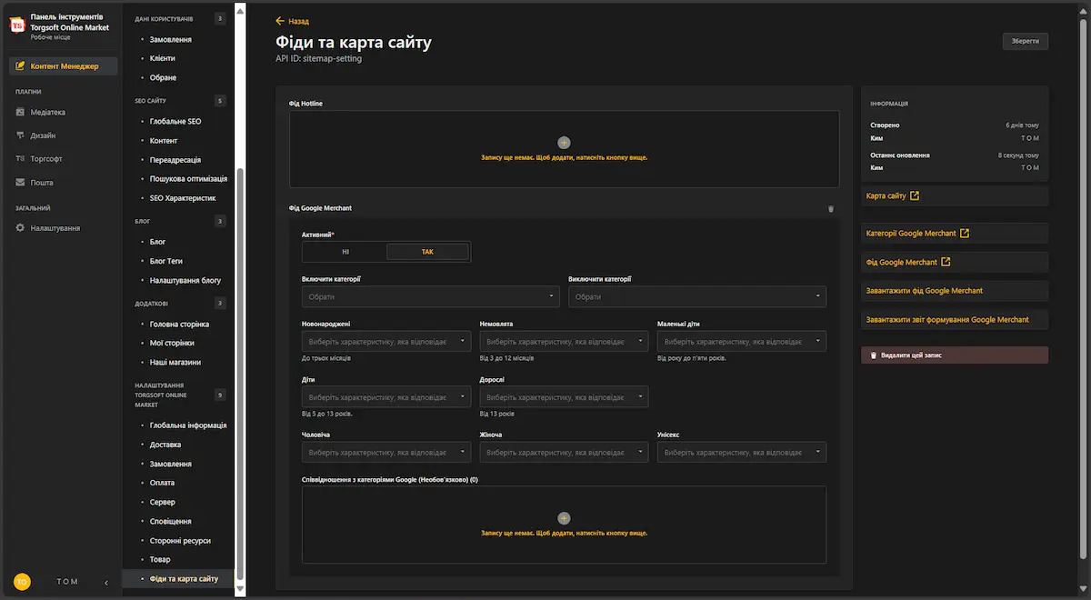Image resolution: width=1091 pixels, height=600 pixels.
Task: Add Google category mapping with plus icon
Action: (564, 518)
